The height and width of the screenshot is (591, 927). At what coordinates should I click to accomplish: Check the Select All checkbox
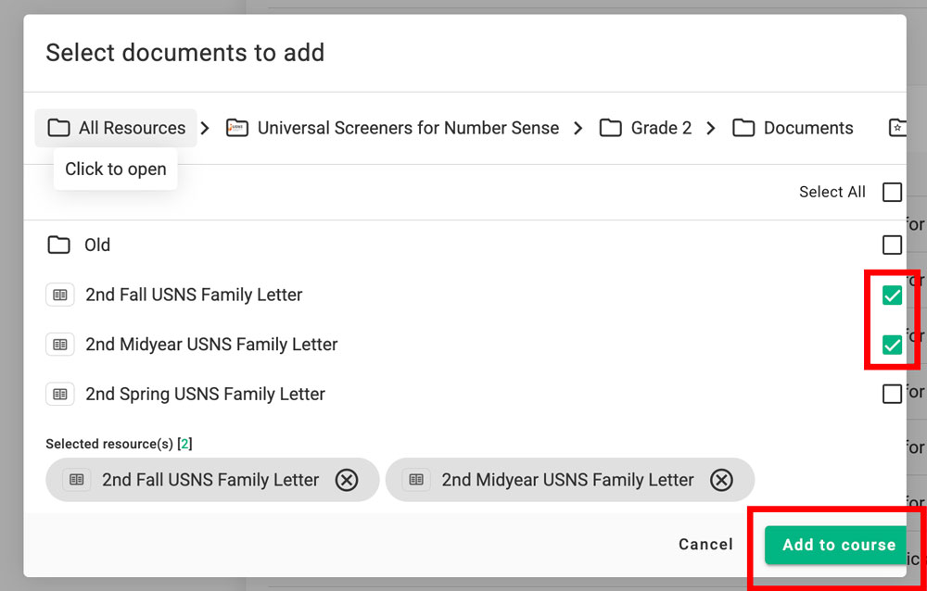[x=892, y=192]
